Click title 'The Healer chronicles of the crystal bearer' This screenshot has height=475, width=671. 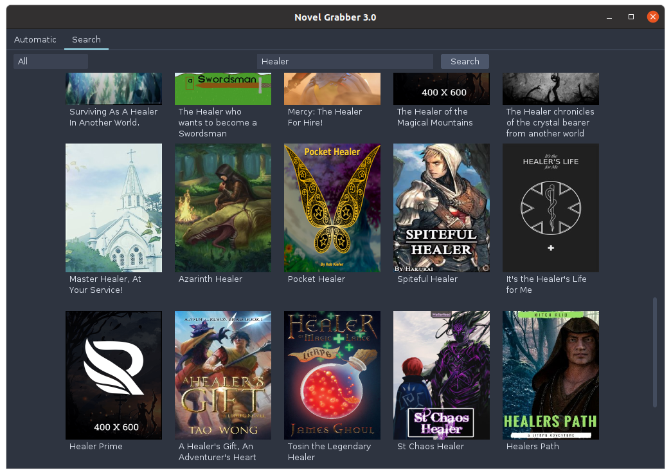550,122
